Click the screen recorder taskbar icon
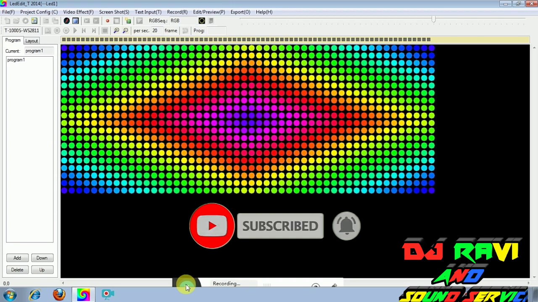Screen dimensions: 538x302 click(x=107, y=294)
